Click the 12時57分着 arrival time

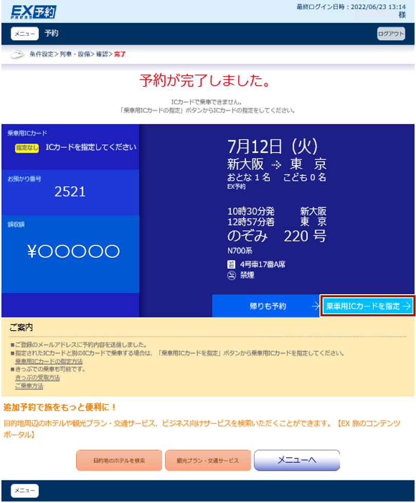[251, 222]
